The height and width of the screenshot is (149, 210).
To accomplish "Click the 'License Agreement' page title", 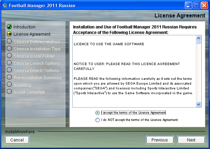I will coord(180,16).
